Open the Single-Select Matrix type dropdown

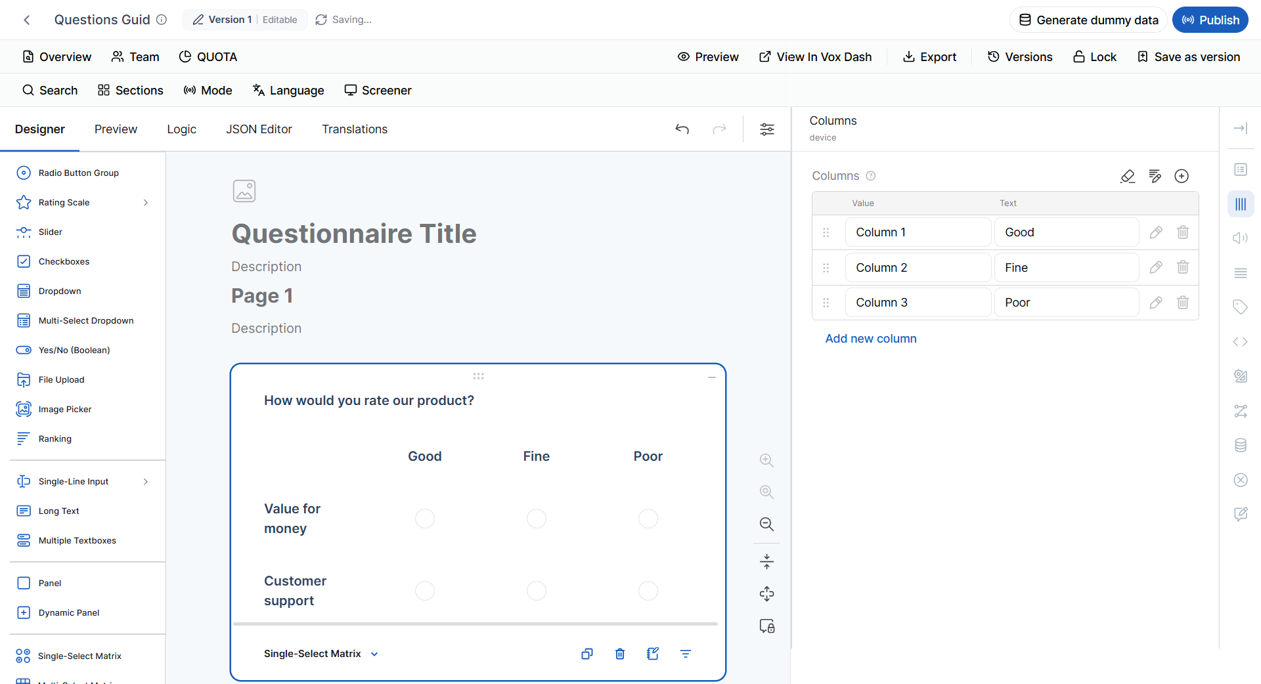tap(321, 654)
